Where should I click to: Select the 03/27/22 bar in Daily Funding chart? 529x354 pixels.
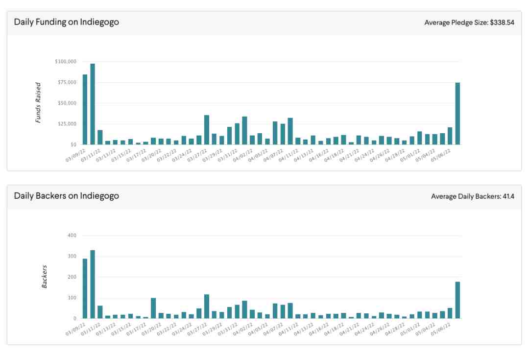(207, 130)
